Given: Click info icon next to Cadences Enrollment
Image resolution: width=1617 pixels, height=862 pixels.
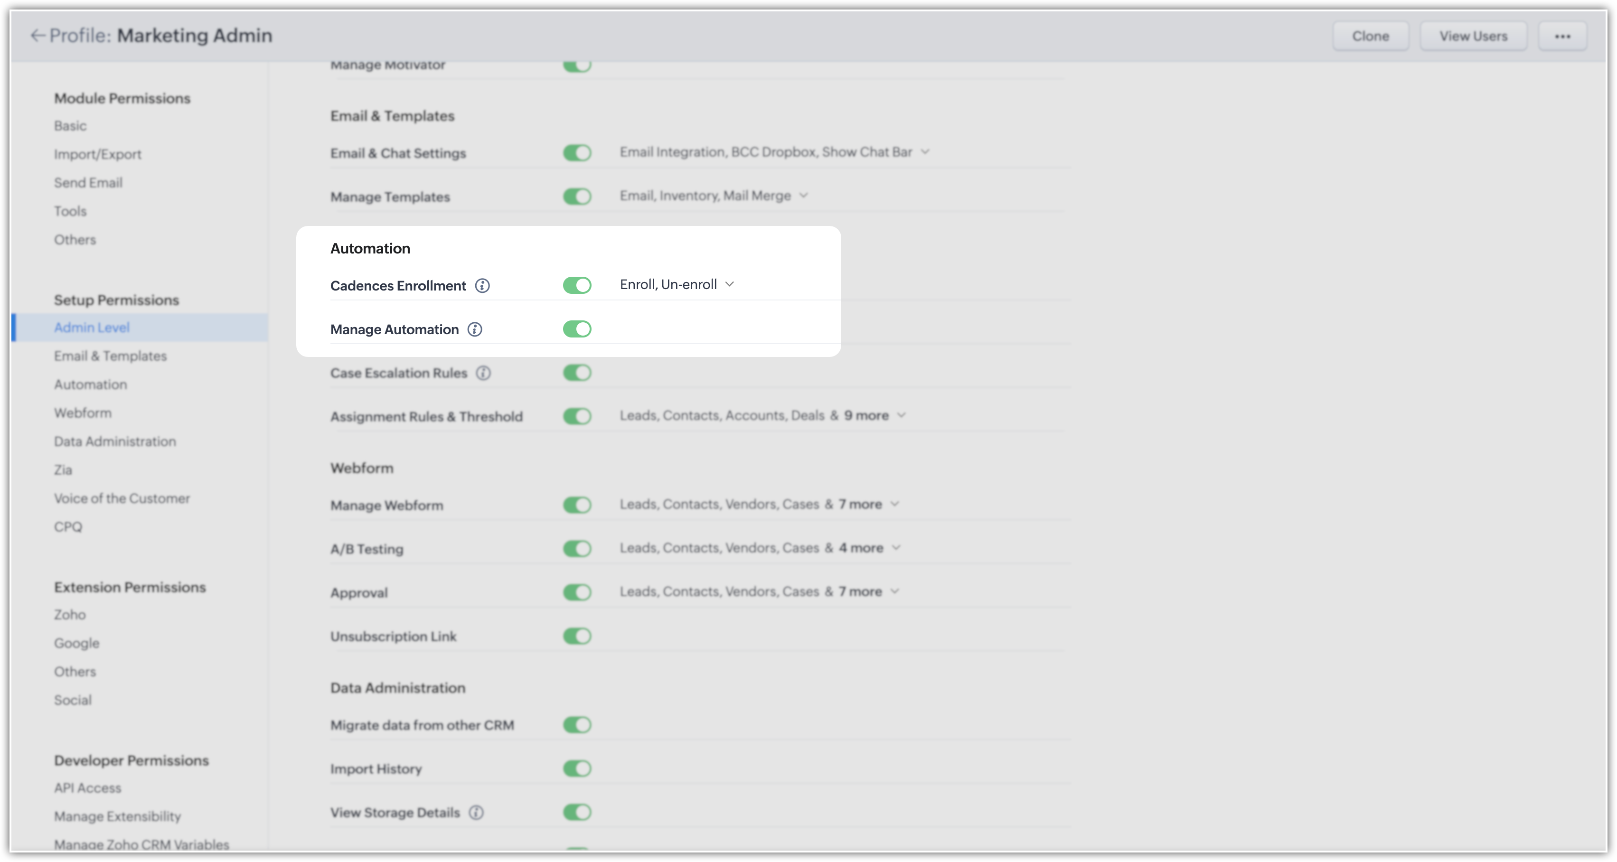Looking at the screenshot, I should click(x=482, y=286).
